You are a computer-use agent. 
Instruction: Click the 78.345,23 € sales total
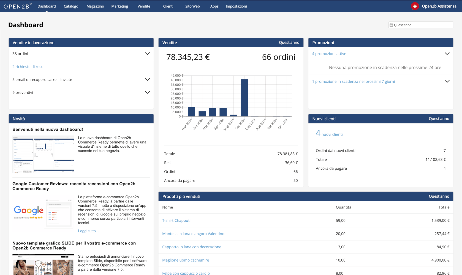click(188, 57)
